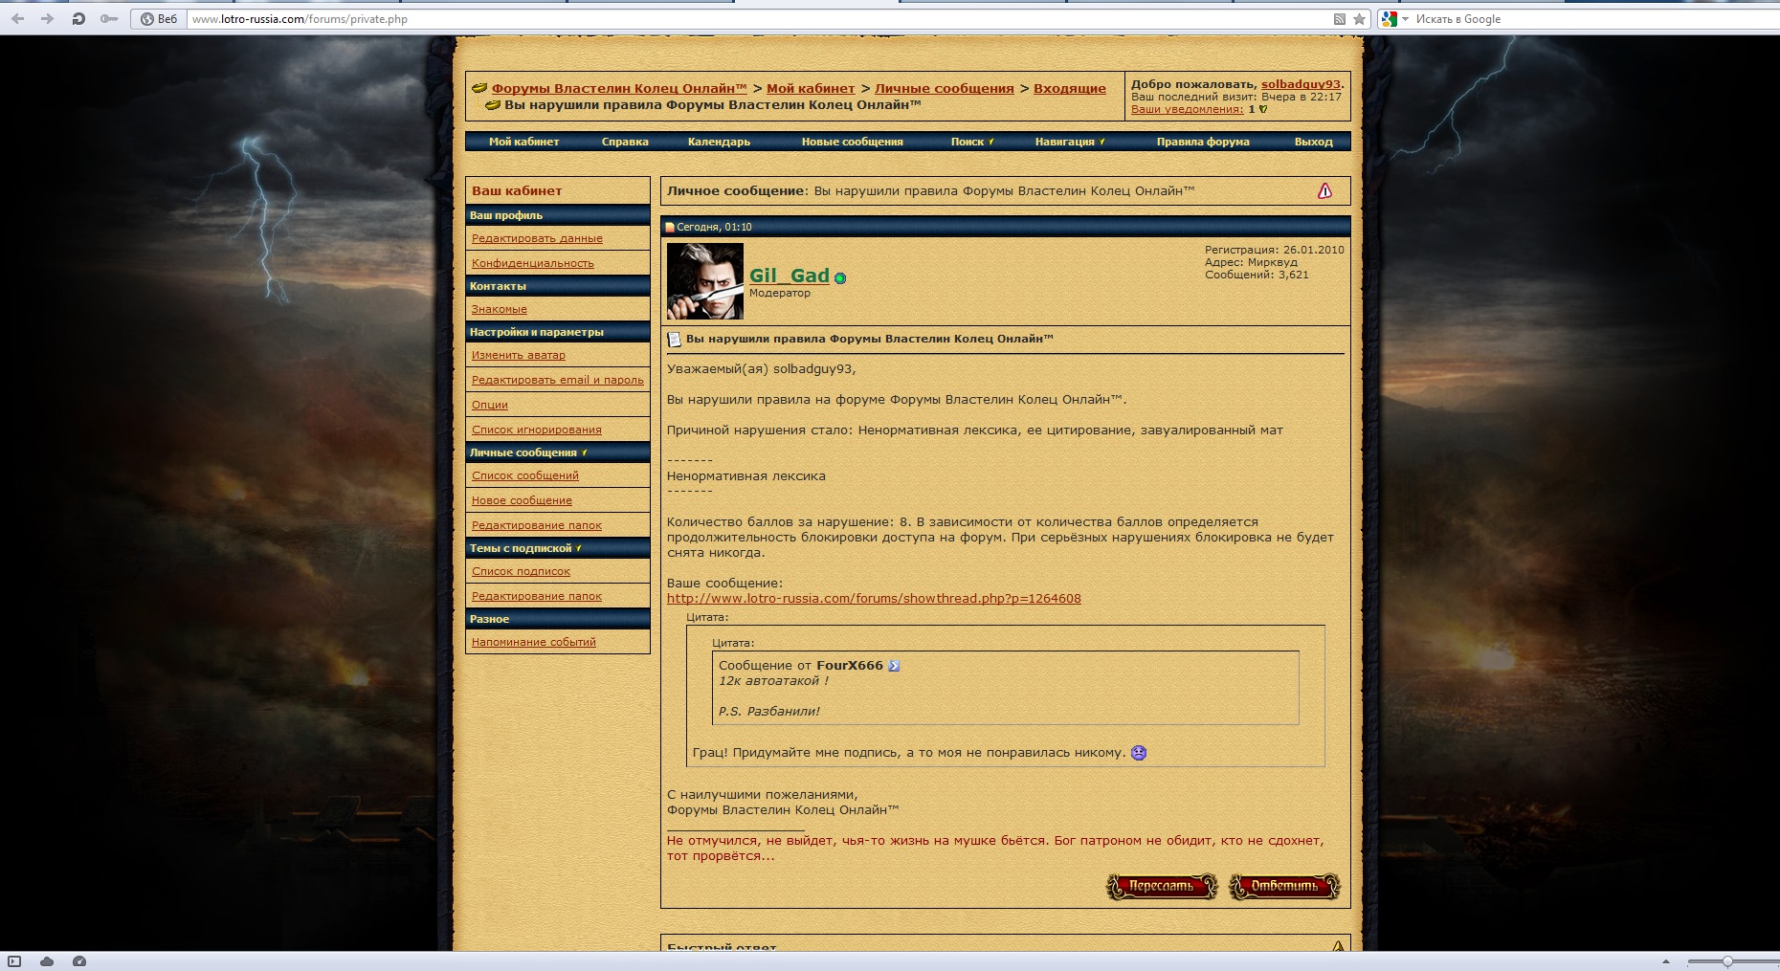
Task: Open Мой кабинет in the navigation bar
Action: (x=523, y=142)
